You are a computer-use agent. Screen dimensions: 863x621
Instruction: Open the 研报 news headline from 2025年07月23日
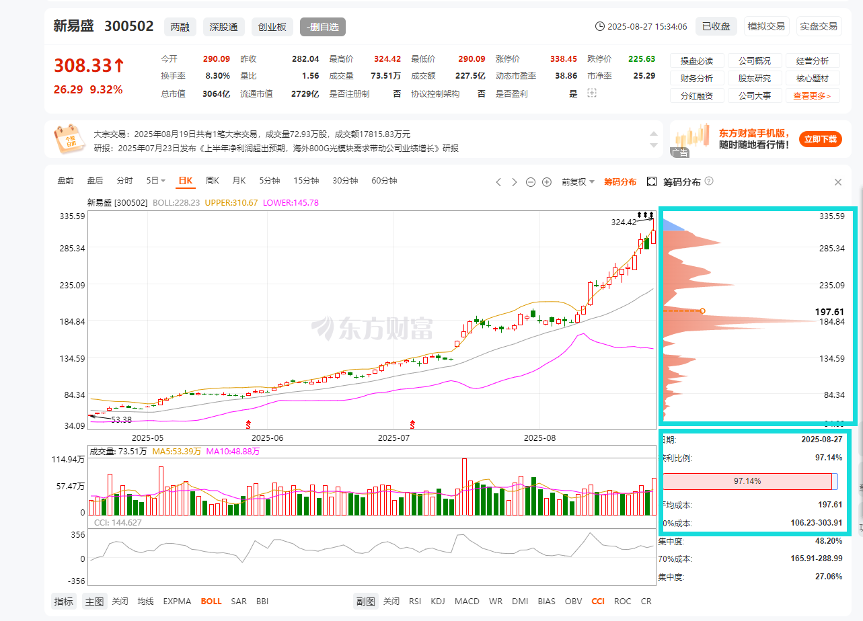coord(276,148)
